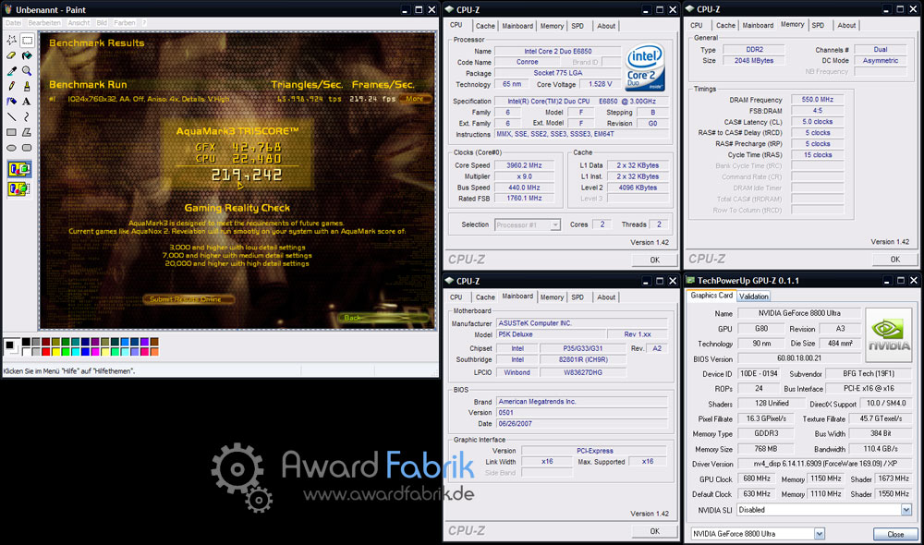This screenshot has width=924, height=545.
Task: Click the Intel Core 2 Duo E6850 name field
Action: click(x=557, y=51)
